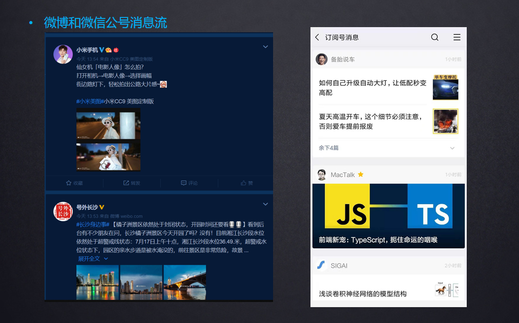This screenshot has width=519, height=323.
Task: Open 备胎说车 account avatar
Action: tap(321, 59)
